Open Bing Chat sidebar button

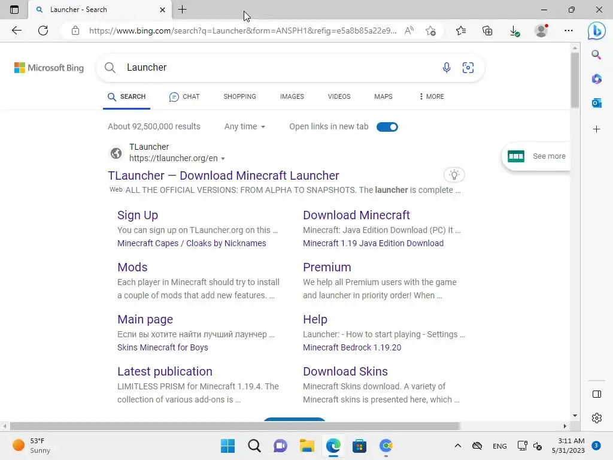tap(597, 31)
